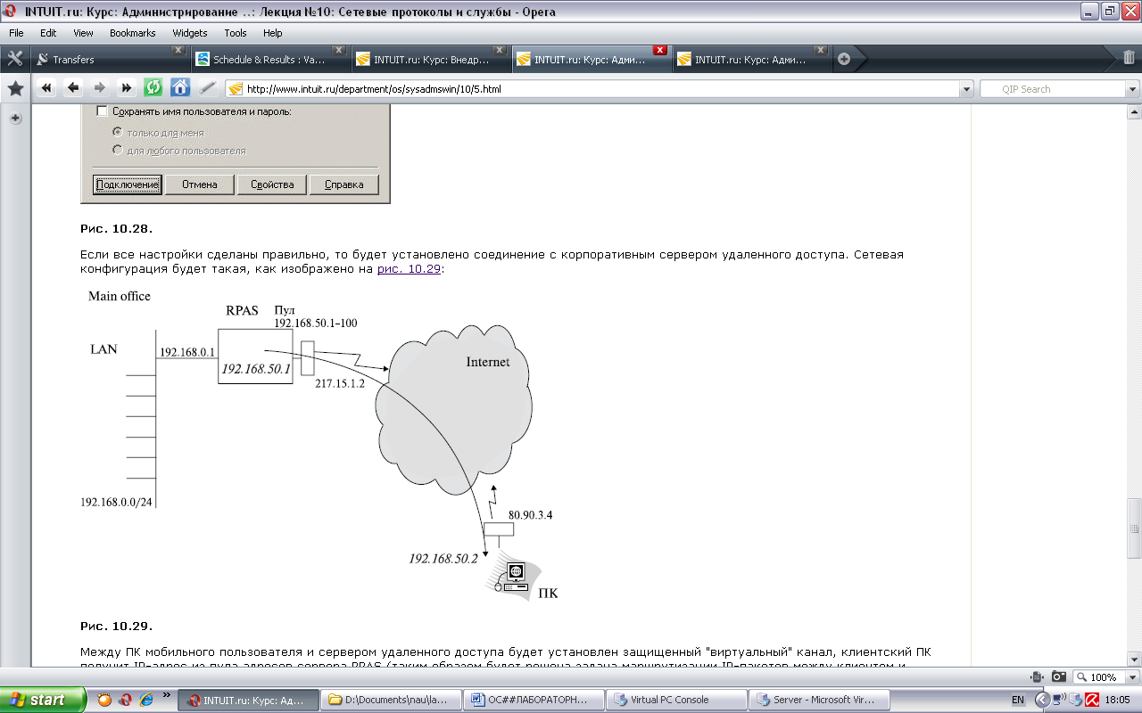Click the site icon in address bar
This screenshot has width=1142, height=713.
(236, 89)
